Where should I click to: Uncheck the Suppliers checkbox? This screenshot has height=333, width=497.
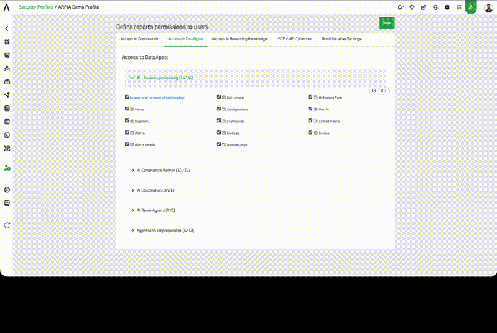(x=127, y=120)
